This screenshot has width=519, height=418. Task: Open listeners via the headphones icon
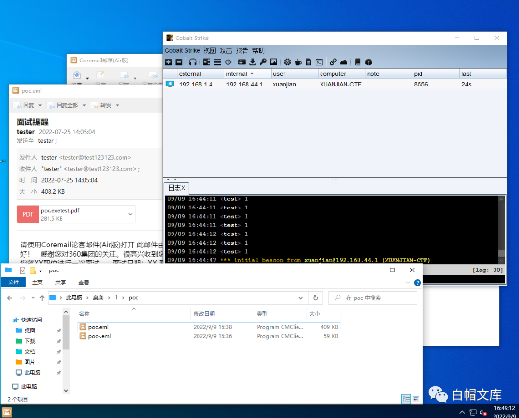point(193,62)
